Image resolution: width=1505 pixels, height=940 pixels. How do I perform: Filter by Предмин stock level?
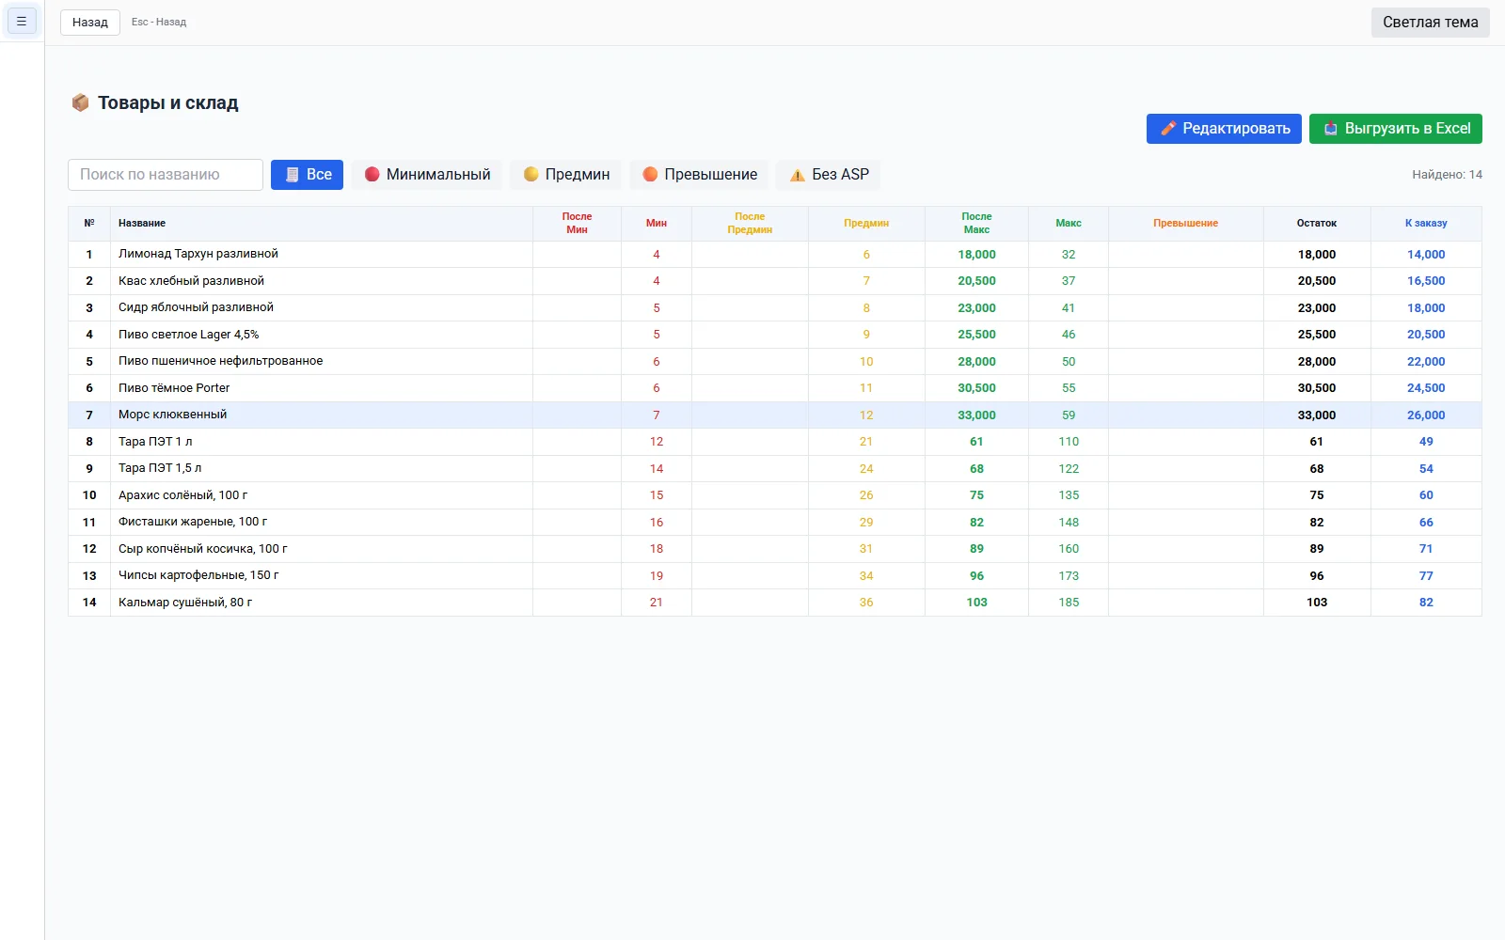point(566,175)
